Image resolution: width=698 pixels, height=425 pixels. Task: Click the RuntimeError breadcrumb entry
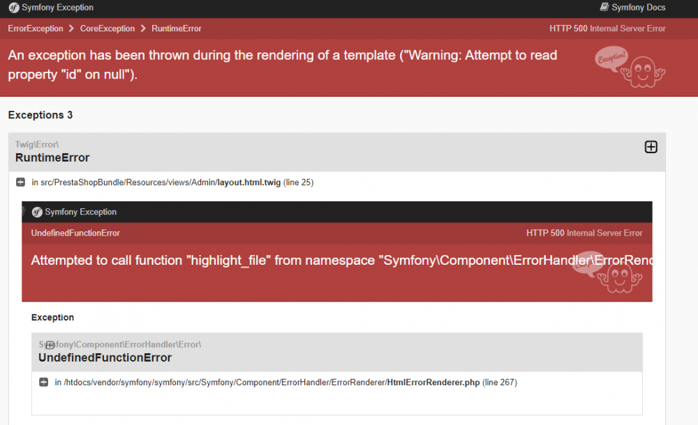pyautogui.click(x=176, y=29)
